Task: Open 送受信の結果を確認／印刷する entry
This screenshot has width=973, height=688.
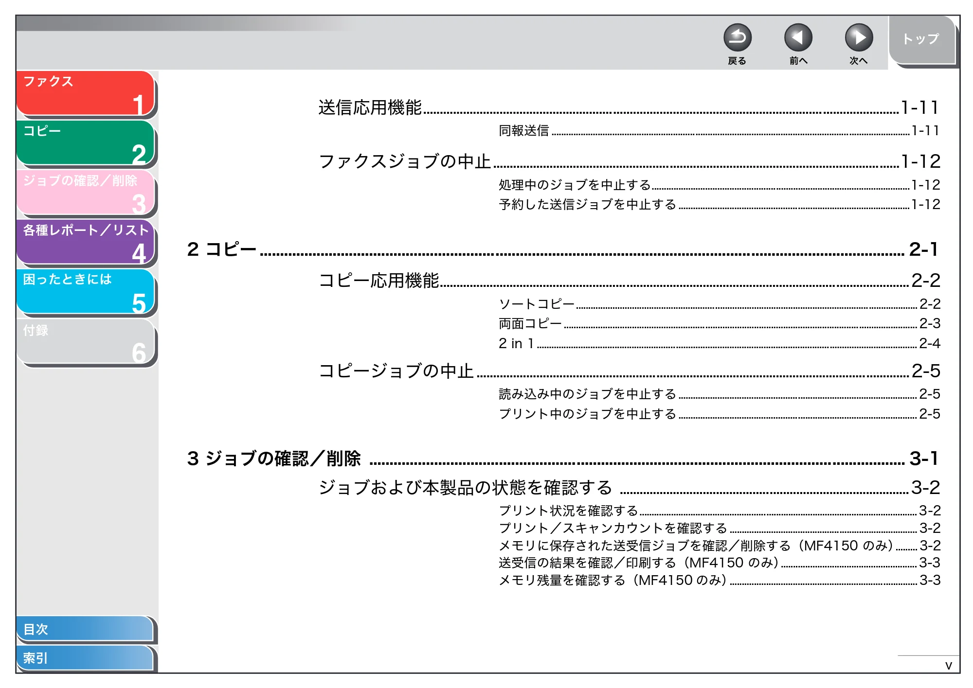Action: [x=720, y=563]
